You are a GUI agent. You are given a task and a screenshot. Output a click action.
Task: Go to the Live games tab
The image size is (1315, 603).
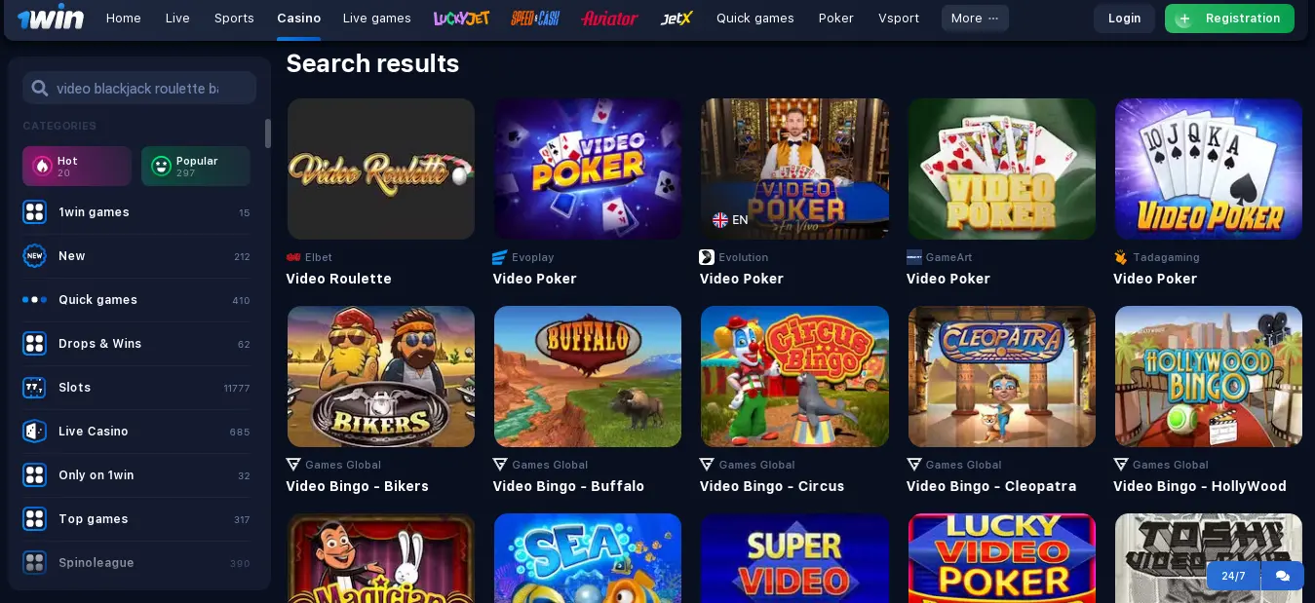377,19
